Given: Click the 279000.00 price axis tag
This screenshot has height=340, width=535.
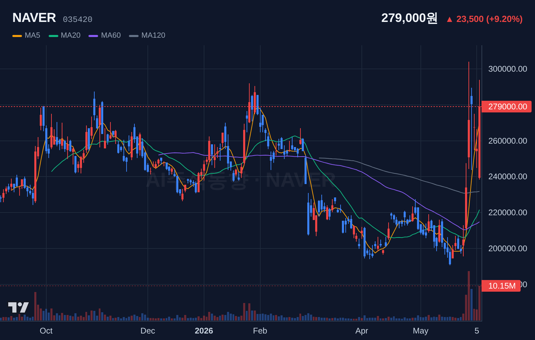Looking at the screenshot, I should coord(507,107).
